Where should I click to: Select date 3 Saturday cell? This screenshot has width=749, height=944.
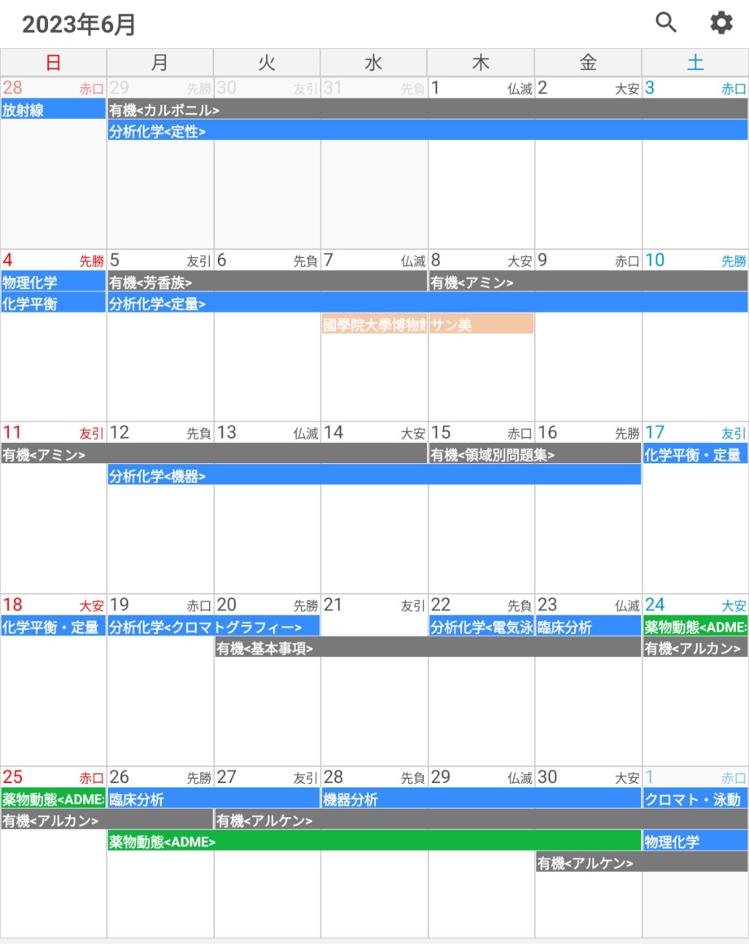tap(696, 163)
